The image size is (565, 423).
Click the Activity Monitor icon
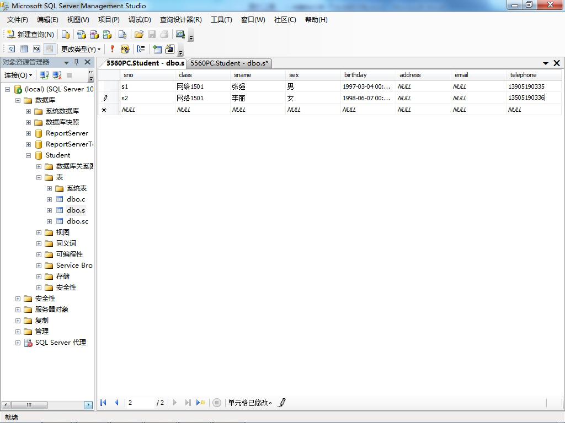[x=180, y=34]
